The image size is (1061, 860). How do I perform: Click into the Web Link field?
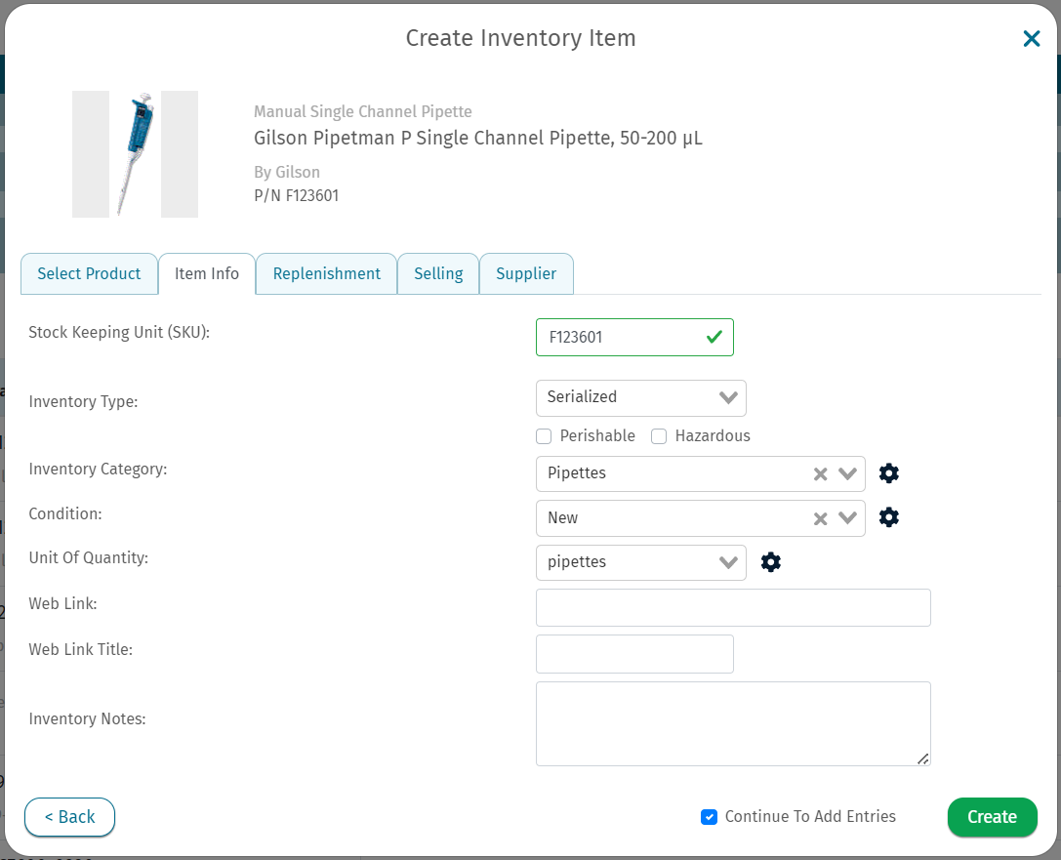coord(733,607)
